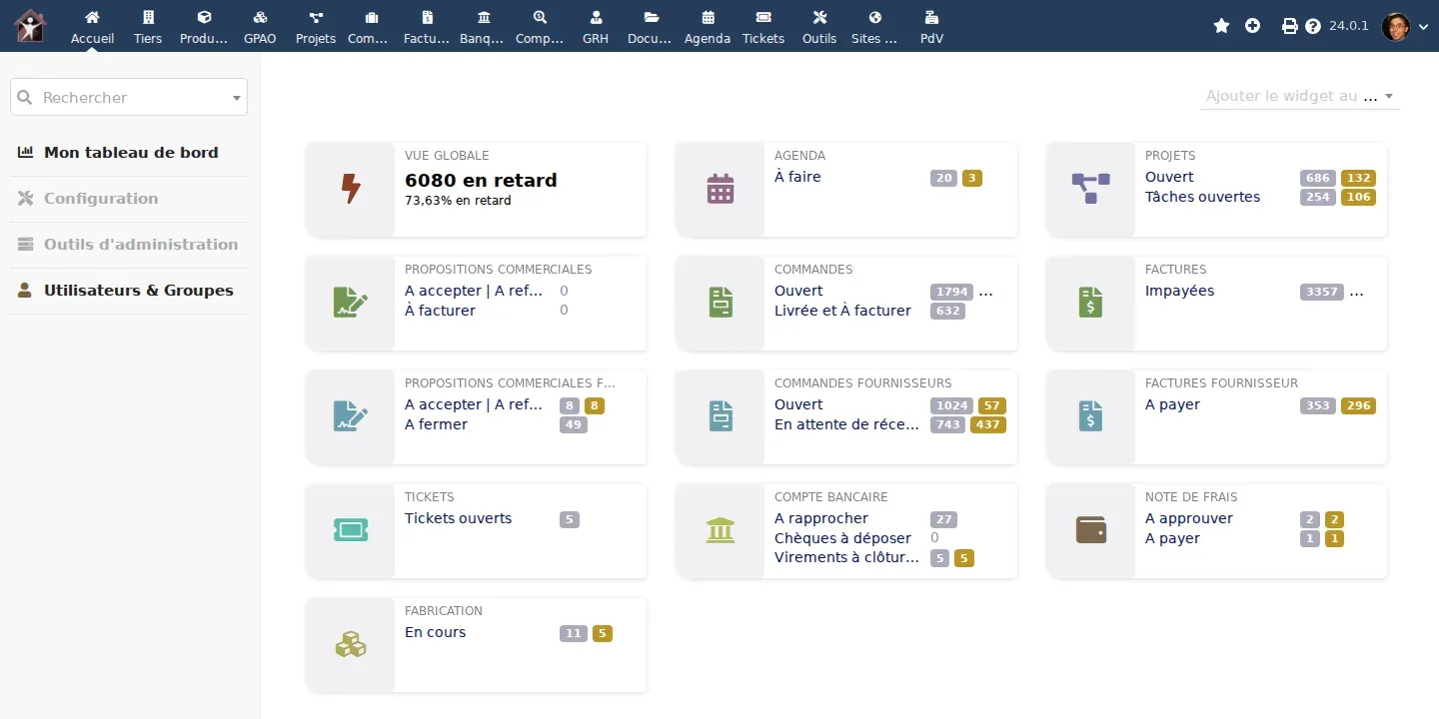Viewport: 1439px width, 719px height.
Task: Click the 24.0.1 version label
Action: [x=1349, y=26]
